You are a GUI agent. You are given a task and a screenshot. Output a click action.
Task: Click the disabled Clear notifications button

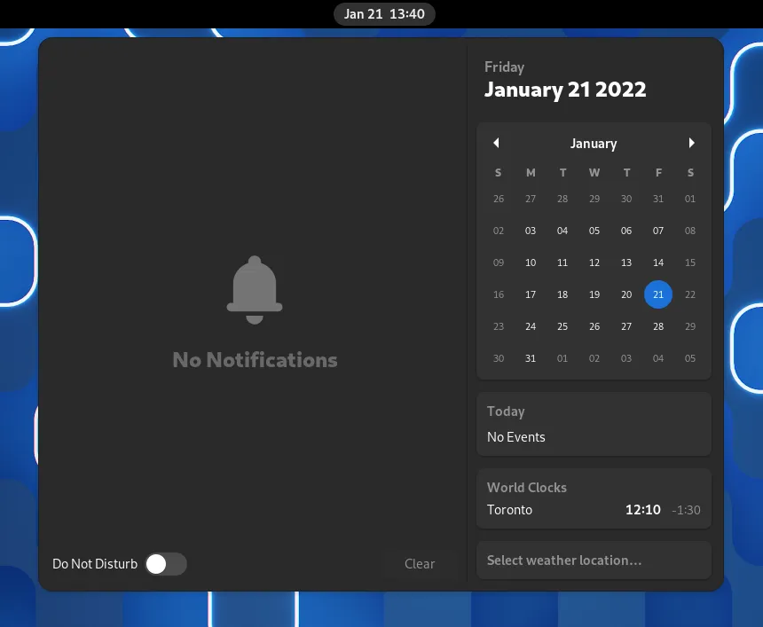pos(420,564)
